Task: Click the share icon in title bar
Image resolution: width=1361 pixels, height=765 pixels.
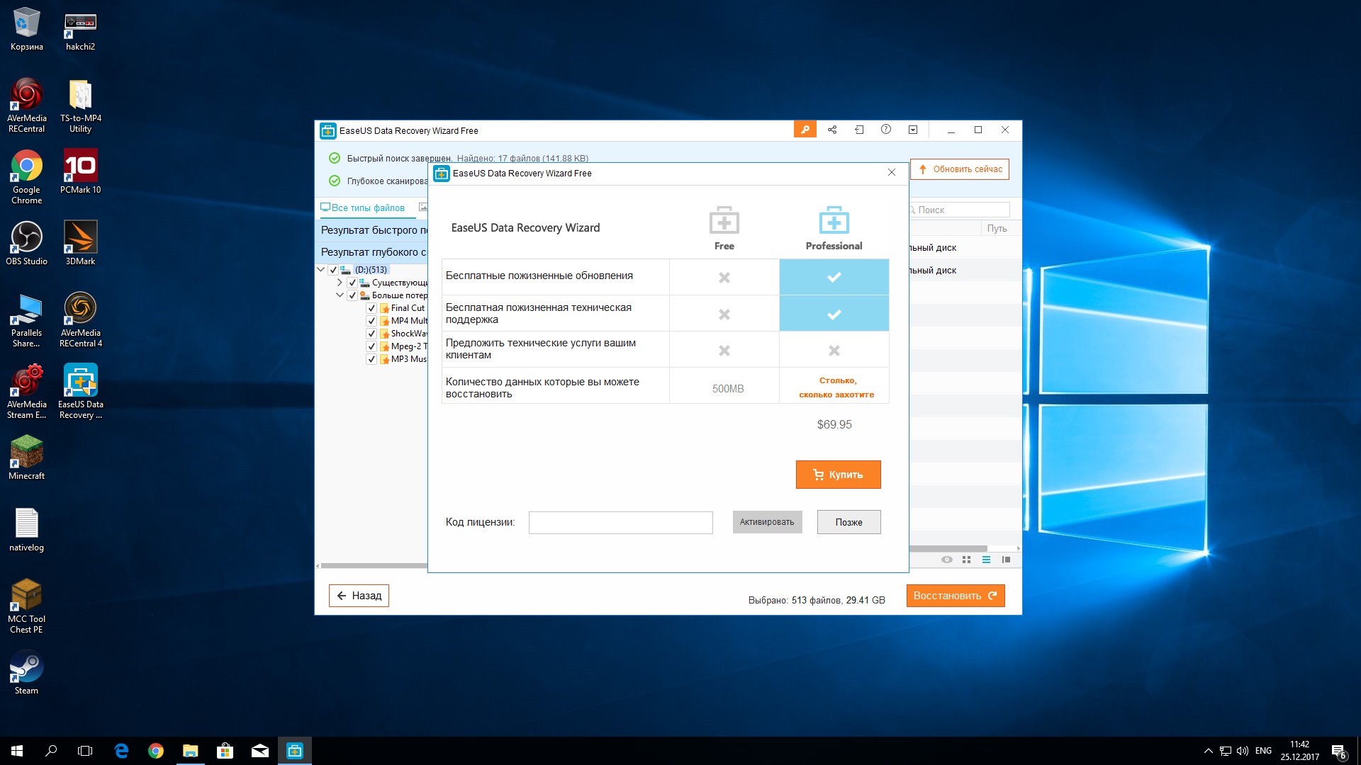Action: [832, 130]
